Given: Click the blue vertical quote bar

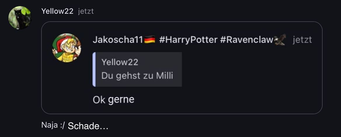Looking at the screenshot, I should pos(94,69).
